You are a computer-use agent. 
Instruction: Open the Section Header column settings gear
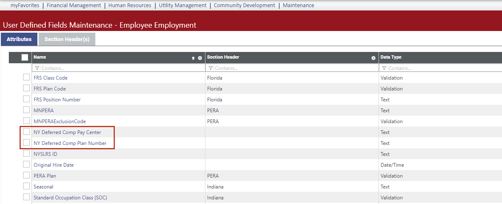click(373, 58)
